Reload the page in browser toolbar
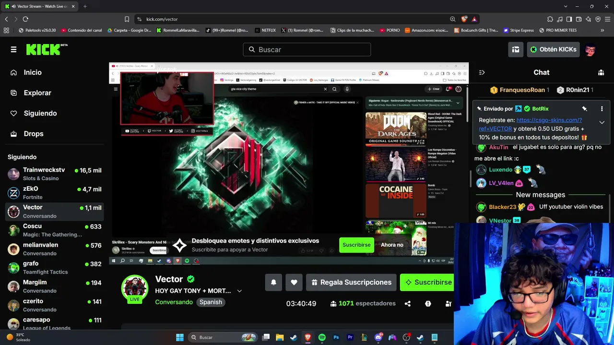 pyautogui.click(x=25, y=19)
